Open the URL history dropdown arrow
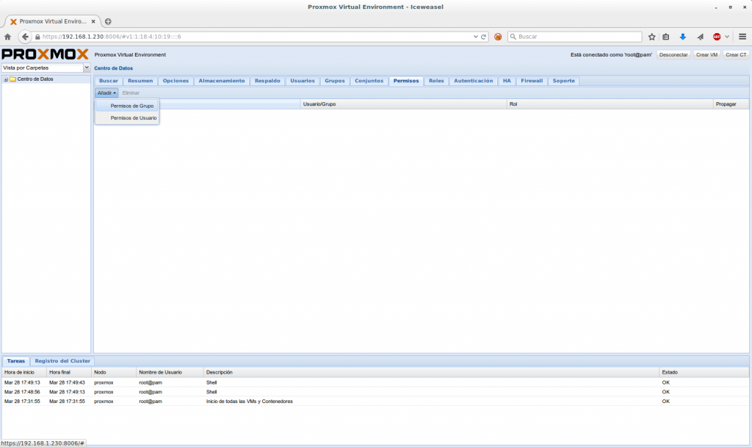Viewport: 752px width, 447px height. click(x=475, y=37)
